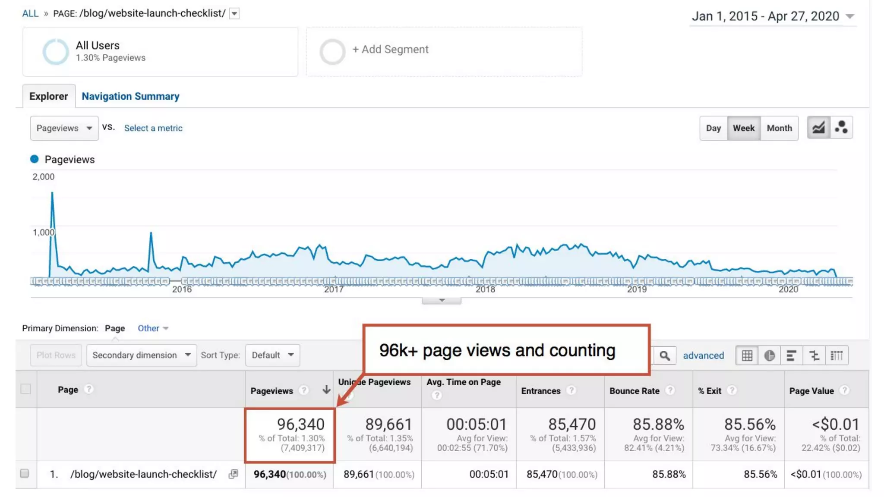Image resolution: width=884 pixels, height=497 pixels.
Task: Toggle graph granularity to Day
Action: pos(713,128)
